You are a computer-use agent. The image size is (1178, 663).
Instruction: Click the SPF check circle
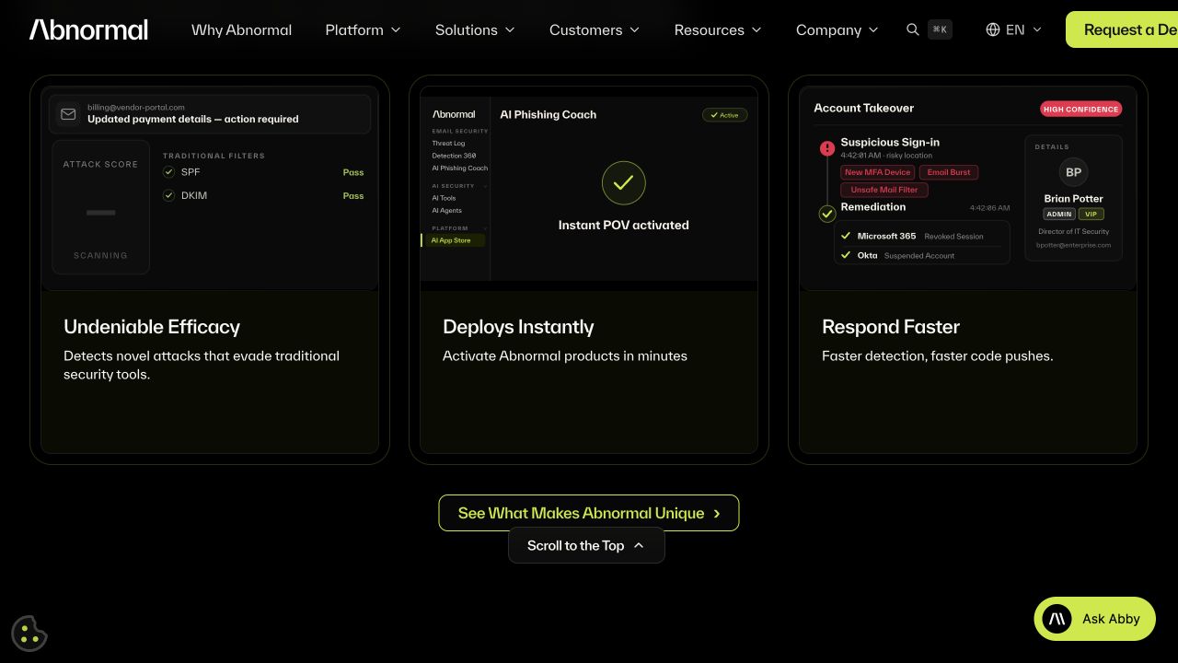pyautogui.click(x=168, y=172)
